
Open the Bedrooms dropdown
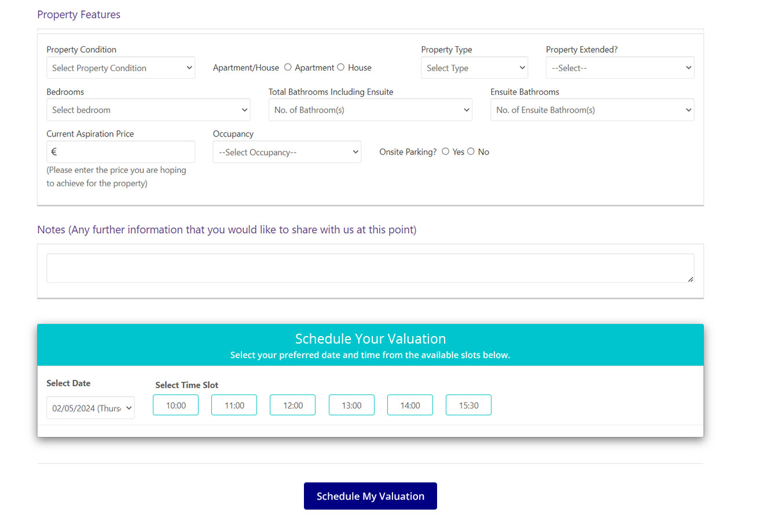pyautogui.click(x=148, y=110)
